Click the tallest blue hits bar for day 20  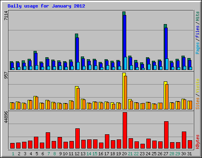coord(125,36)
